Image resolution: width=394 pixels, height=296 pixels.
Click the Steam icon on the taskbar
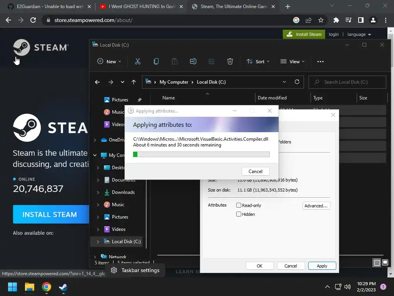pyautogui.click(x=63, y=287)
